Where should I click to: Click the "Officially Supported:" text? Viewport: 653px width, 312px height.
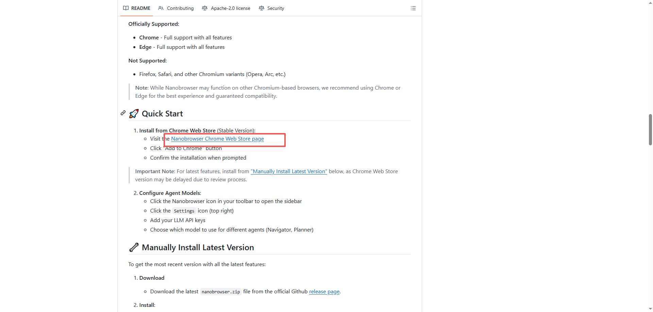click(x=154, y=24)
